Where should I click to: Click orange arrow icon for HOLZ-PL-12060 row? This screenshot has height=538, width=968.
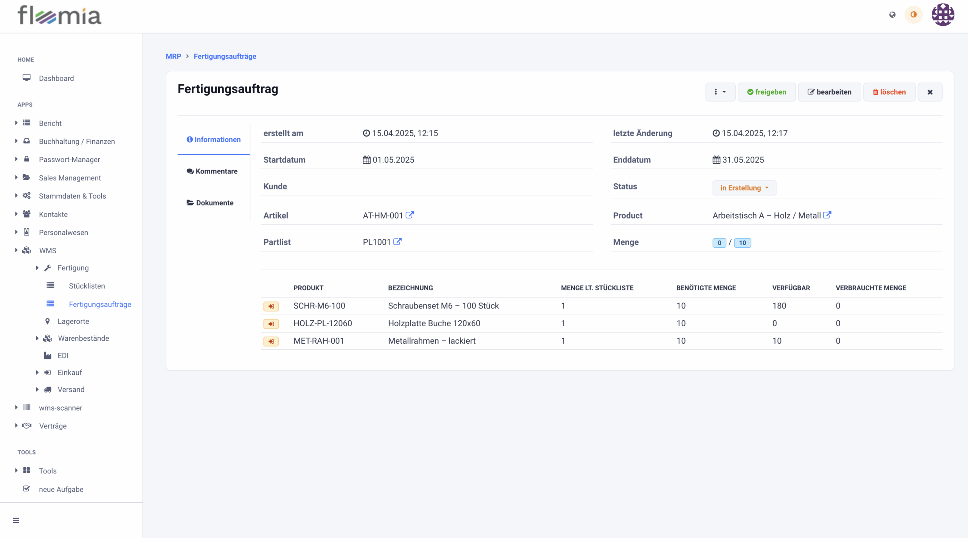pyautogui.click(x=271, y=324)
